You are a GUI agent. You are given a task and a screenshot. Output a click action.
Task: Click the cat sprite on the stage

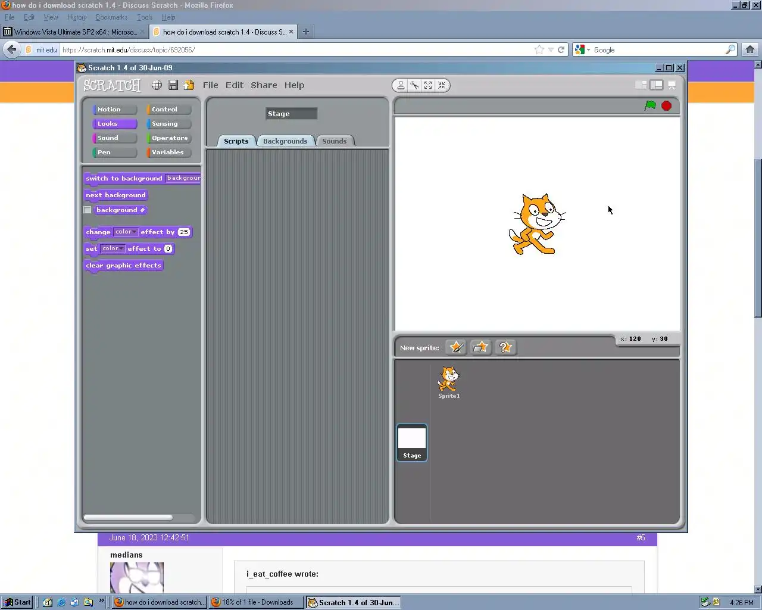[536, 224]
